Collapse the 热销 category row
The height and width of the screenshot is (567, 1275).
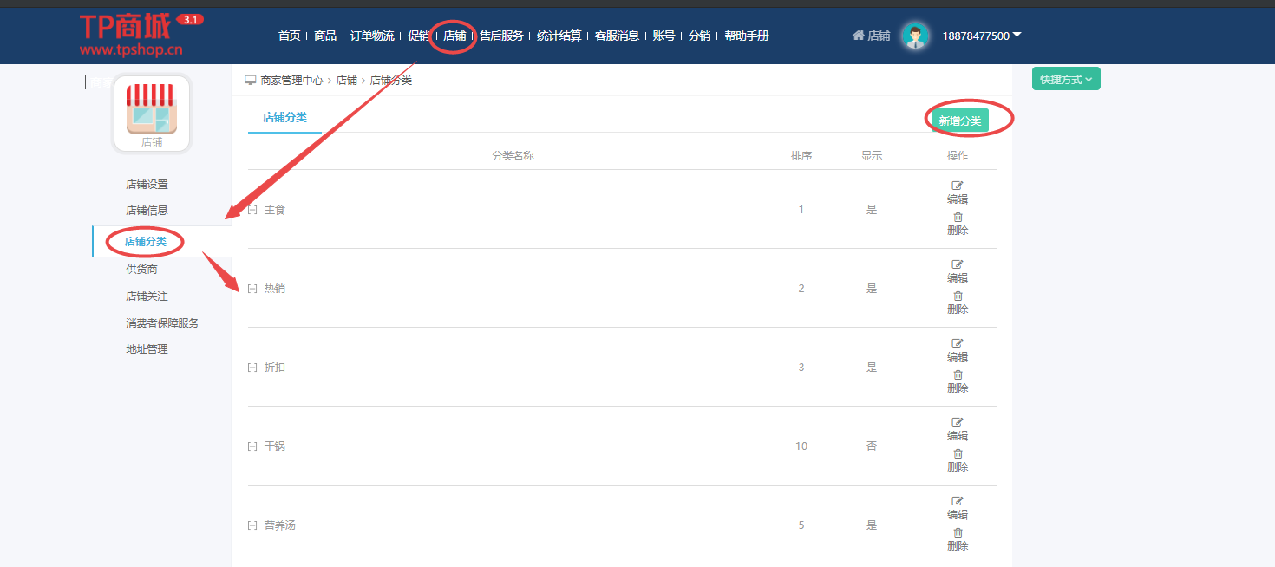[252, 289]
